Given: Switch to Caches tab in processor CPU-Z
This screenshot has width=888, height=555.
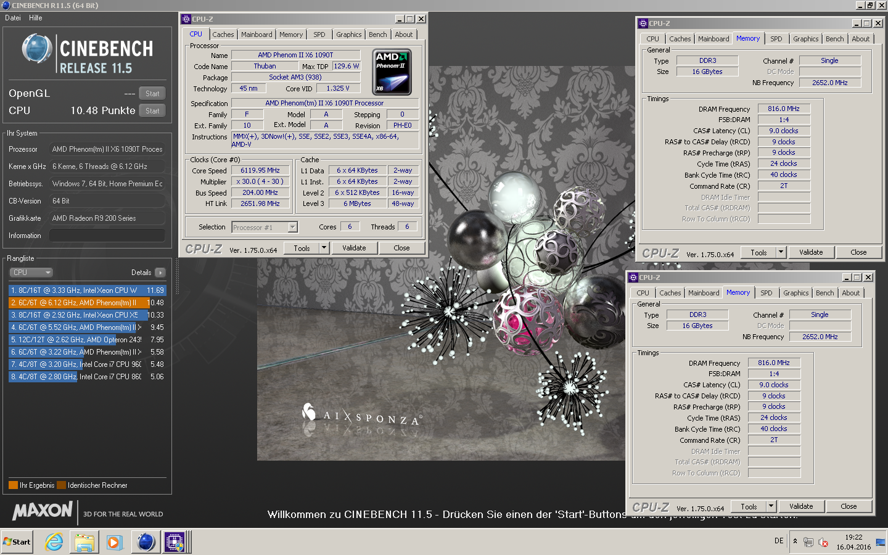Looking at the screenshot, I should (223, 35).
